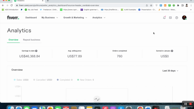Open a new browser tab
The height and width of the screenshot is (109, 194).
coord(48,1)
